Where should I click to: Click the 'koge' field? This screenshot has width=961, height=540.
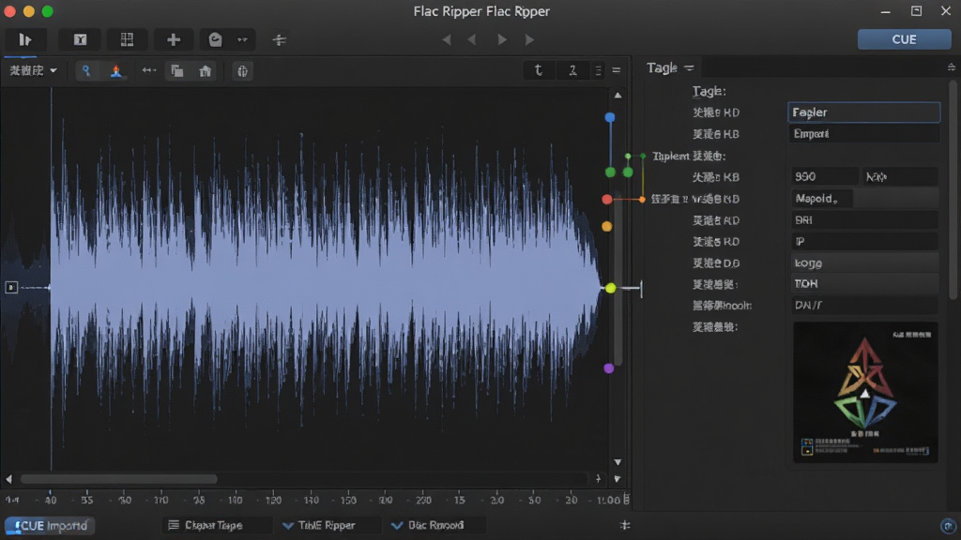pos(863,262)
